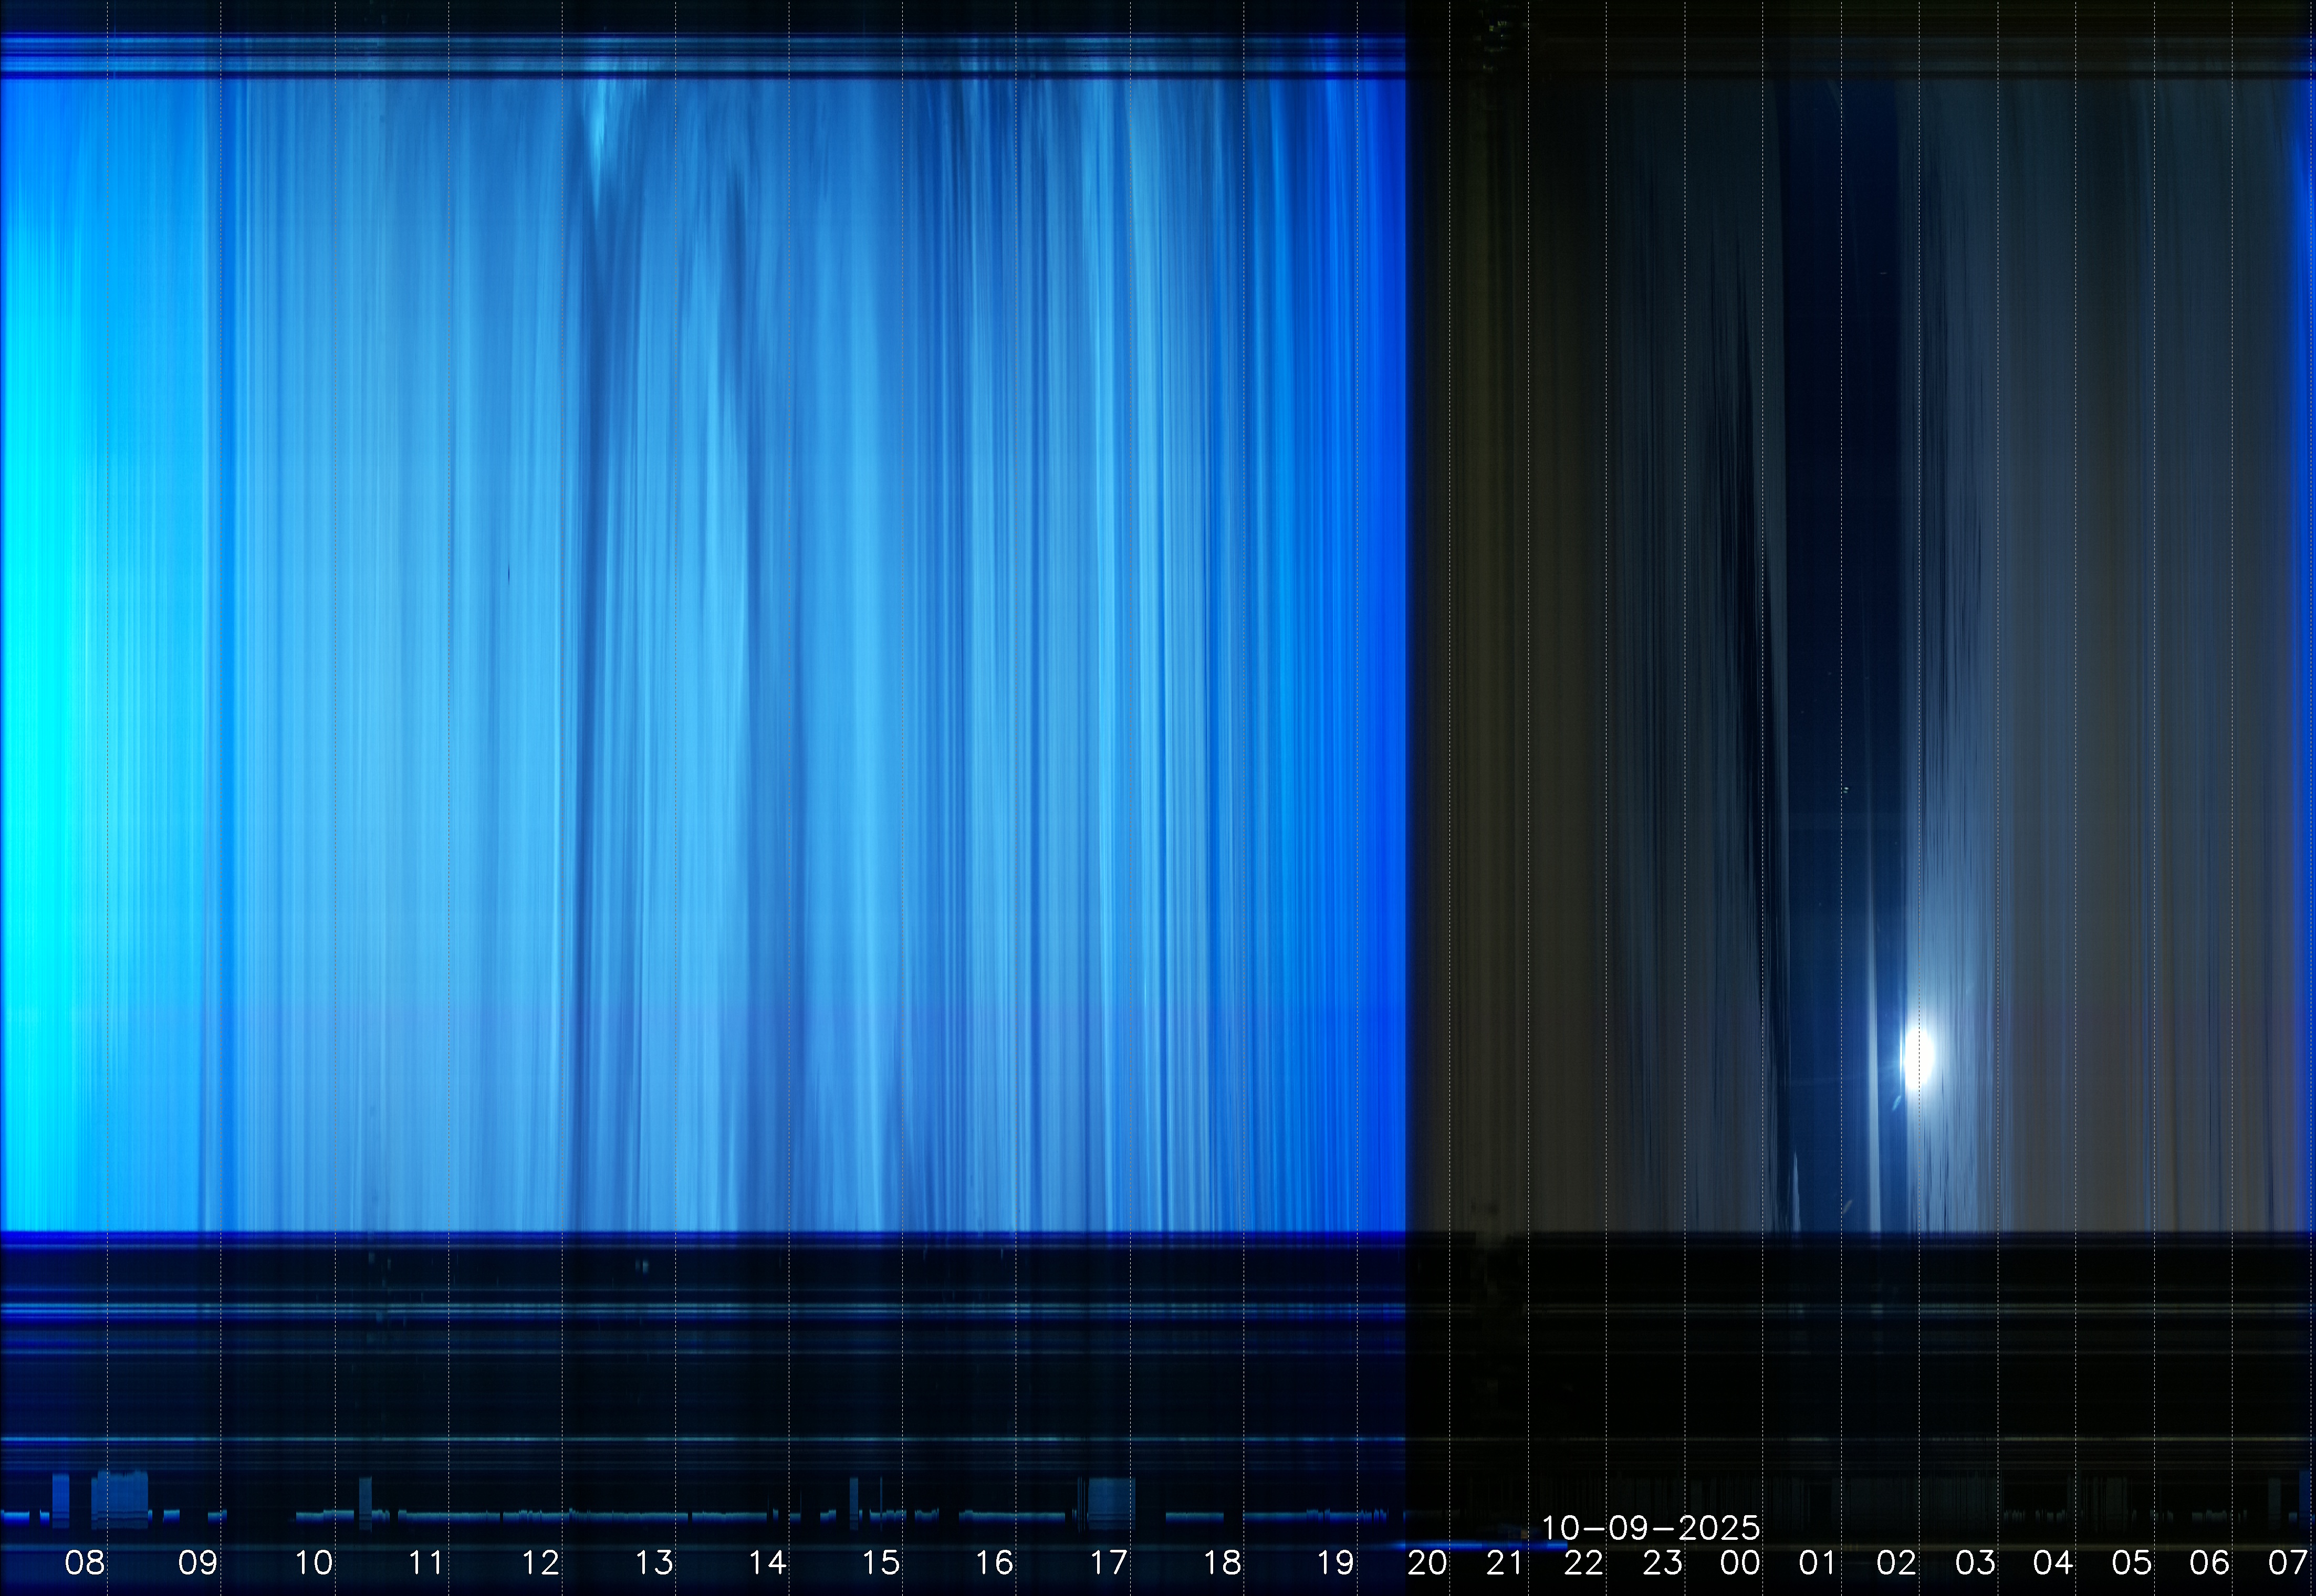The image size is (2316, 1596).
Task: Click the 02 hour label
Action: pos(1896,1562)
